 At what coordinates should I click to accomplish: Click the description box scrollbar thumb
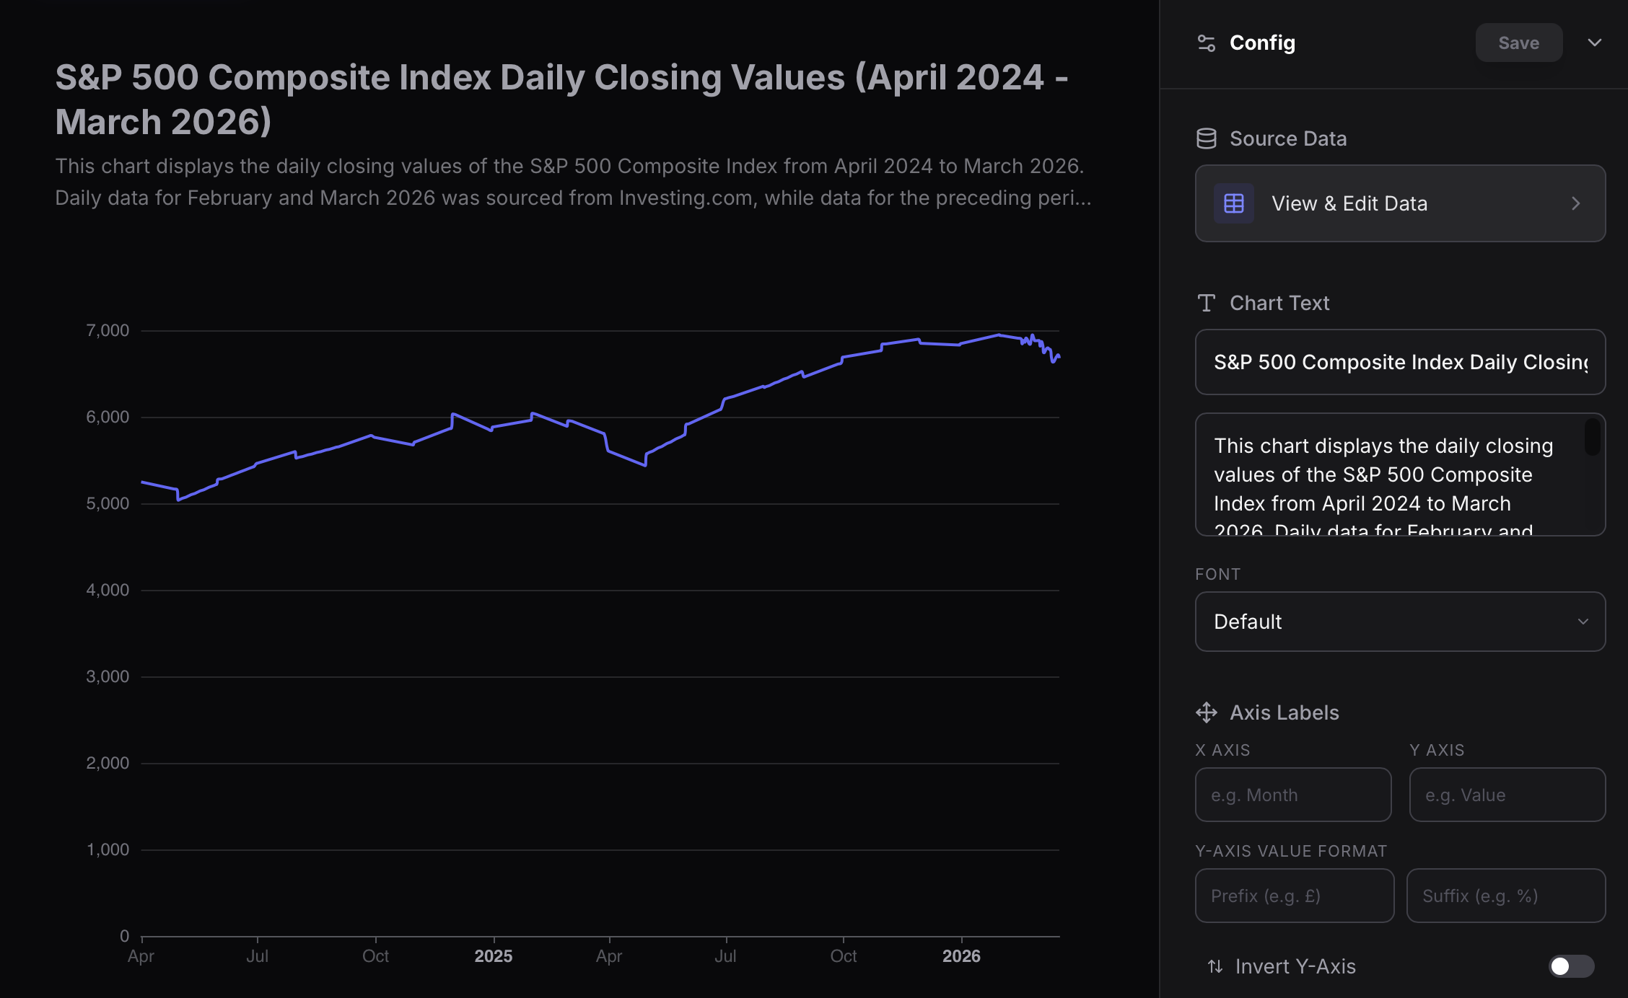1592,437
